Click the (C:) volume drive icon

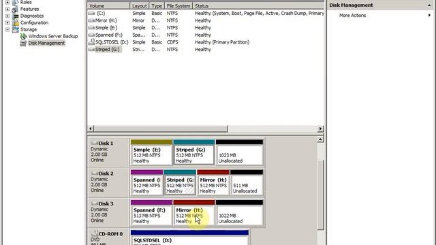(91, 13)
